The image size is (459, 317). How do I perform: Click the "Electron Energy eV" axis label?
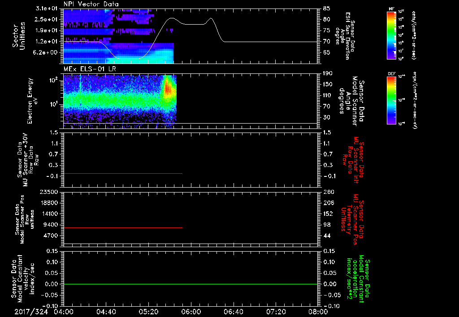click(33, 101)
